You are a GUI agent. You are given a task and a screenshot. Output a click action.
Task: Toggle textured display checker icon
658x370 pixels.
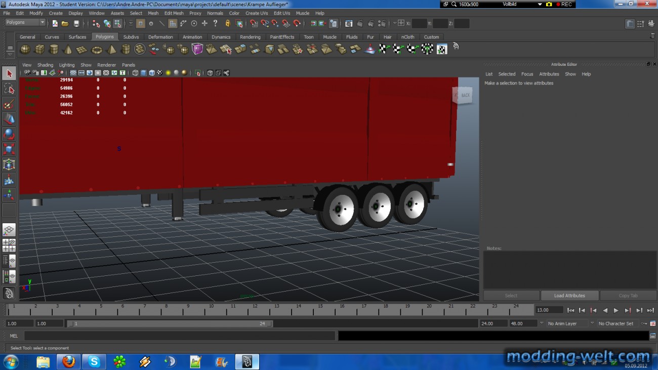point(160,73)
